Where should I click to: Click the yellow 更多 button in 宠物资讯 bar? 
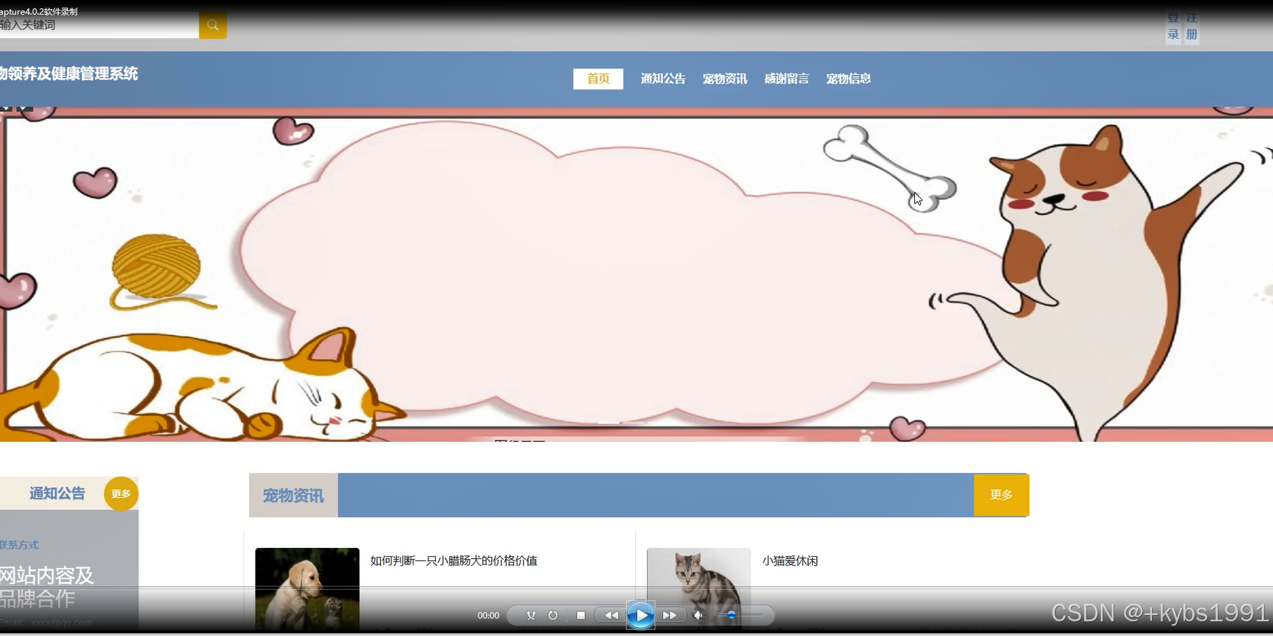point(1001,495)
